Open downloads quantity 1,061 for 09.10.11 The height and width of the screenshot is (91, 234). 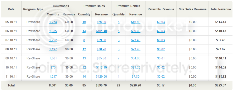coord(53,58)
